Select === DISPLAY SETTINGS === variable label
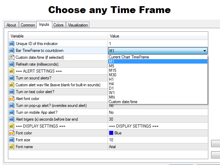The image size is (220, 165). [x=41, y=126]
